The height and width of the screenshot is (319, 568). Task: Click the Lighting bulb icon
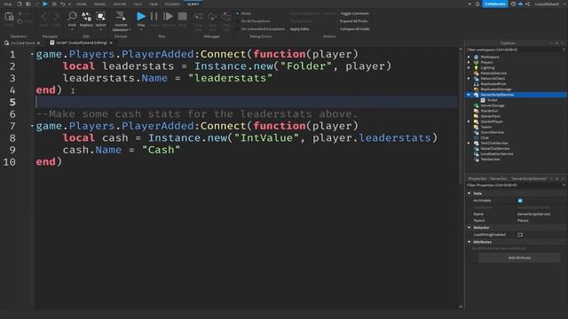click(477, 67)
